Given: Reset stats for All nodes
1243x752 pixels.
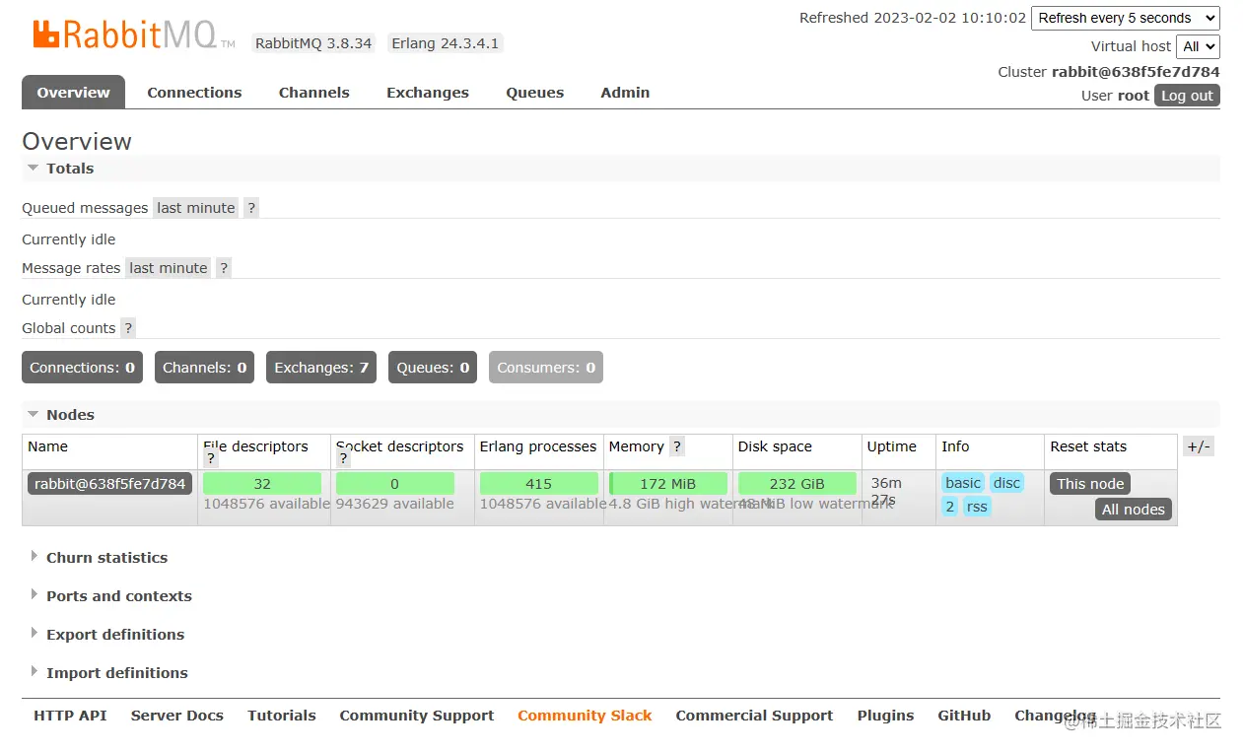Looking at the screenshot, I should (1134, 510).
